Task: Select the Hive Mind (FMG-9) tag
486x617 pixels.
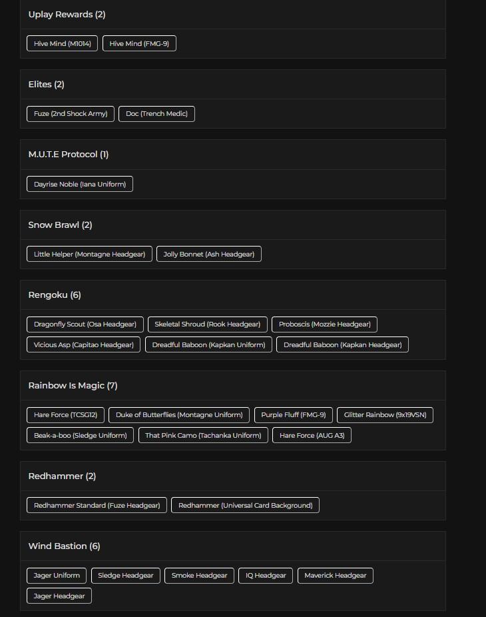Action: [139, 43]
